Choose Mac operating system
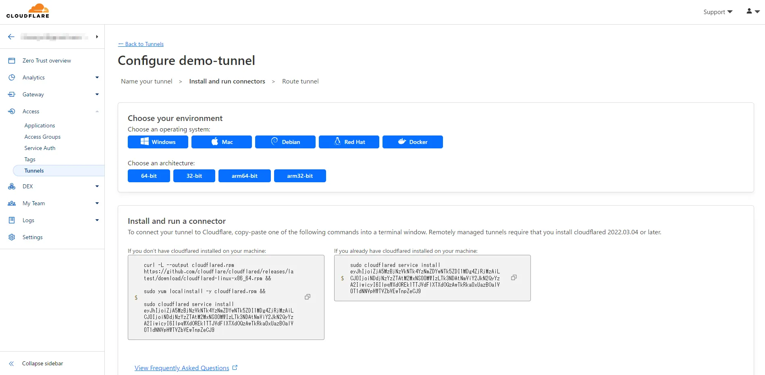 (222, 142)
